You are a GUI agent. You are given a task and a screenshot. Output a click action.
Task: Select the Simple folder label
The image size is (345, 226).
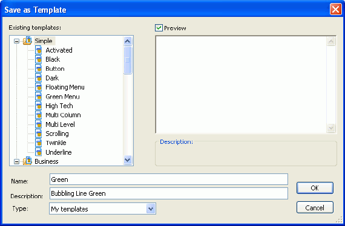[x=44, y=41]
